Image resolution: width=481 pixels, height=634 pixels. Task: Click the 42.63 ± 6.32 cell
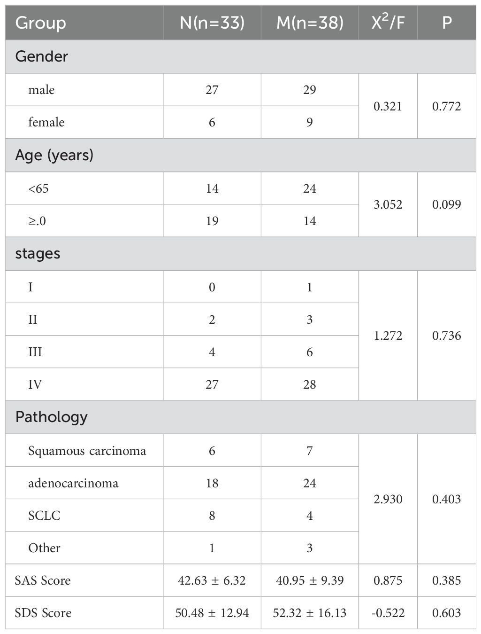pos(212,580)
